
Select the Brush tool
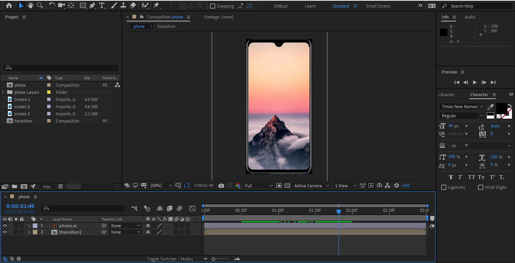pyautogui.click(x=114, y=6)
